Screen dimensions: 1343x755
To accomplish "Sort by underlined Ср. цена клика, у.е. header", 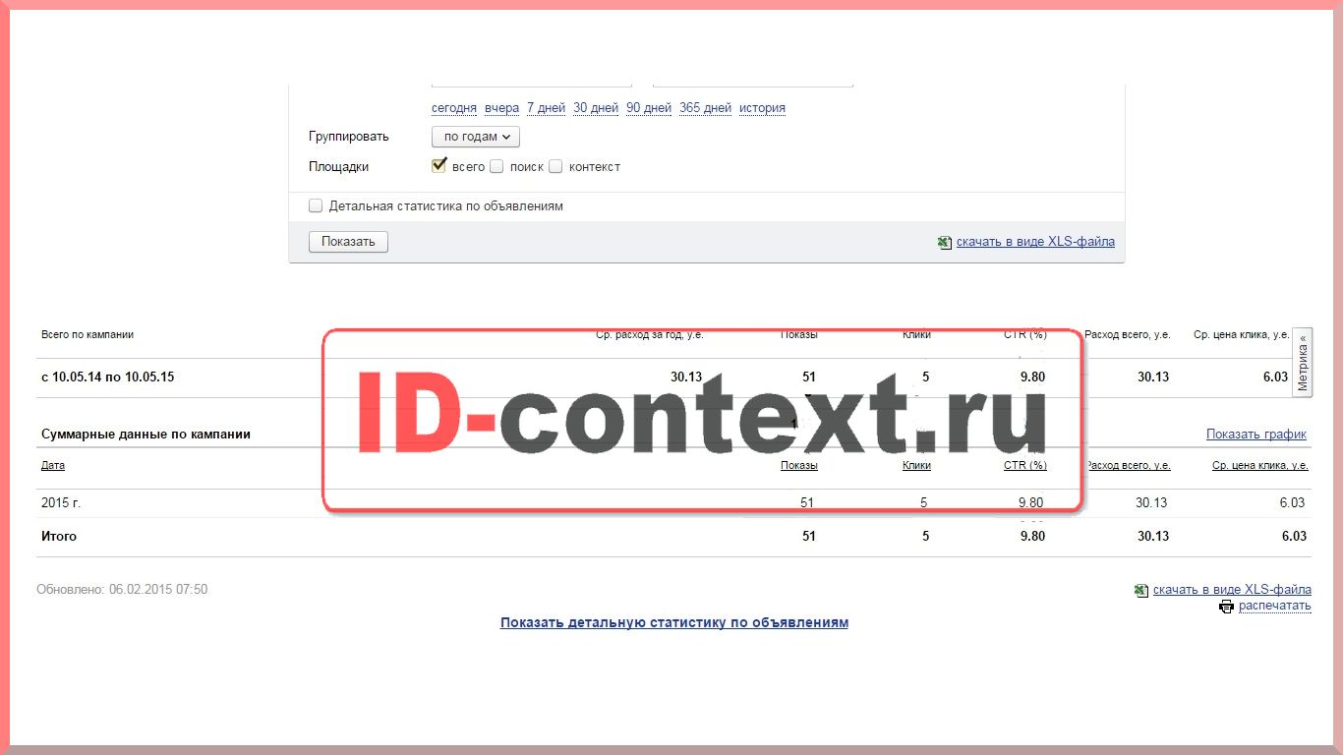I will pyautogui.click(x=1260, y=466).
